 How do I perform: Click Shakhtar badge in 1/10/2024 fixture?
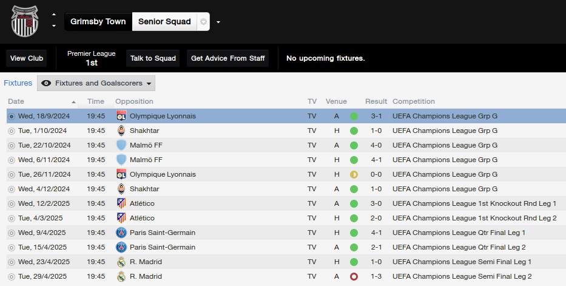click(x=121, y=131)
